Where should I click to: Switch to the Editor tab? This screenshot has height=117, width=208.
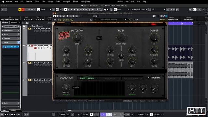pos(13,110)
